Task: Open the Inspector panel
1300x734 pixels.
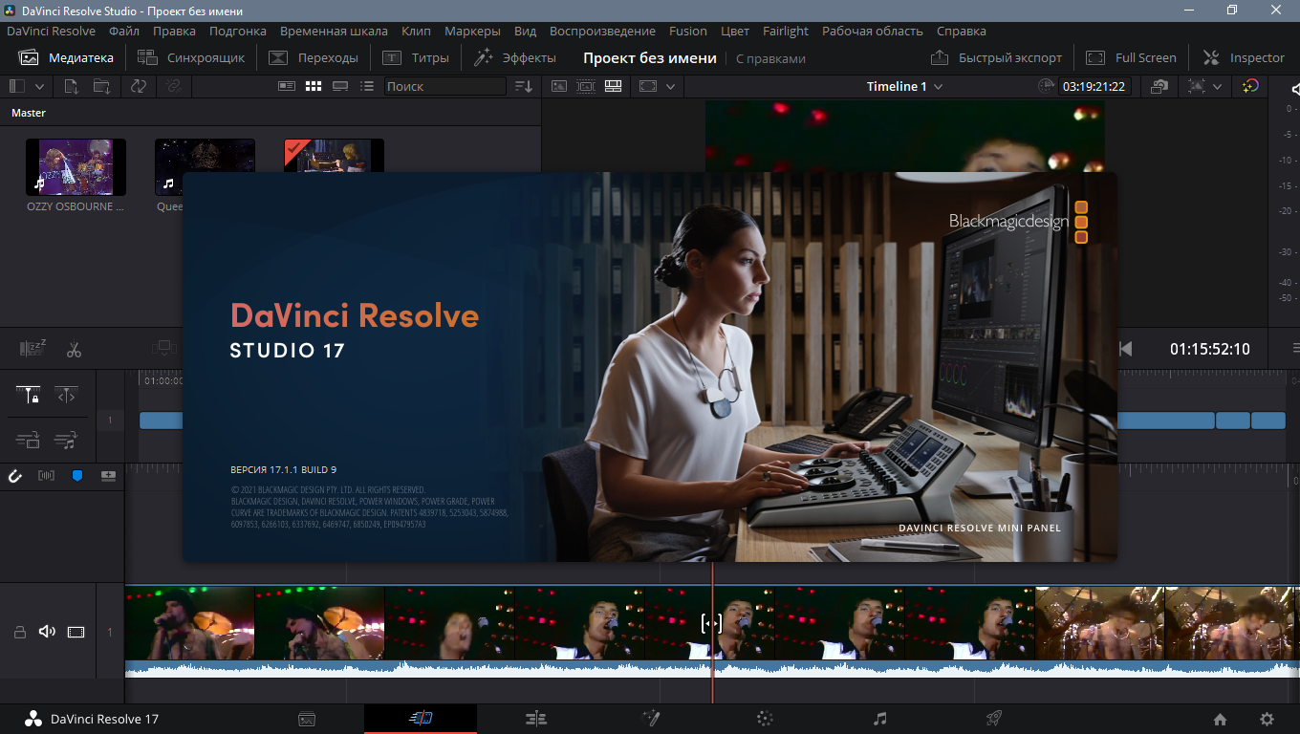Action: [x=1244, y=57]
